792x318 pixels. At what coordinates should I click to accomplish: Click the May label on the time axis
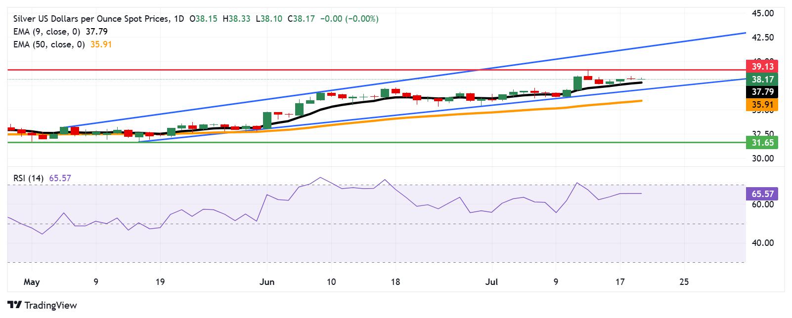(31, 282)
